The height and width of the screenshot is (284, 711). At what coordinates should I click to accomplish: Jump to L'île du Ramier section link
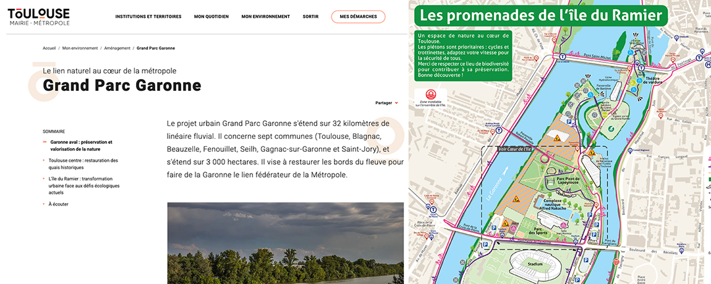pos(84,186)
